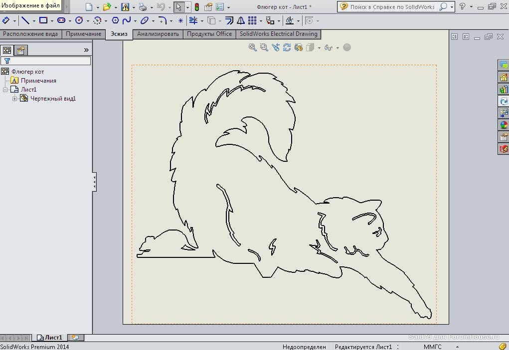
Task: Open the hide/show items glasses dropdown
Action: click(338, 48)
